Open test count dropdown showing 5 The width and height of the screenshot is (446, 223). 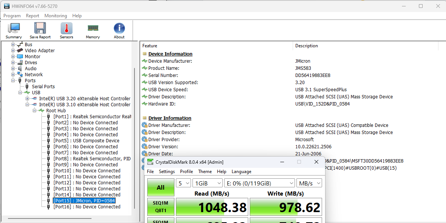tap(183, 183)
